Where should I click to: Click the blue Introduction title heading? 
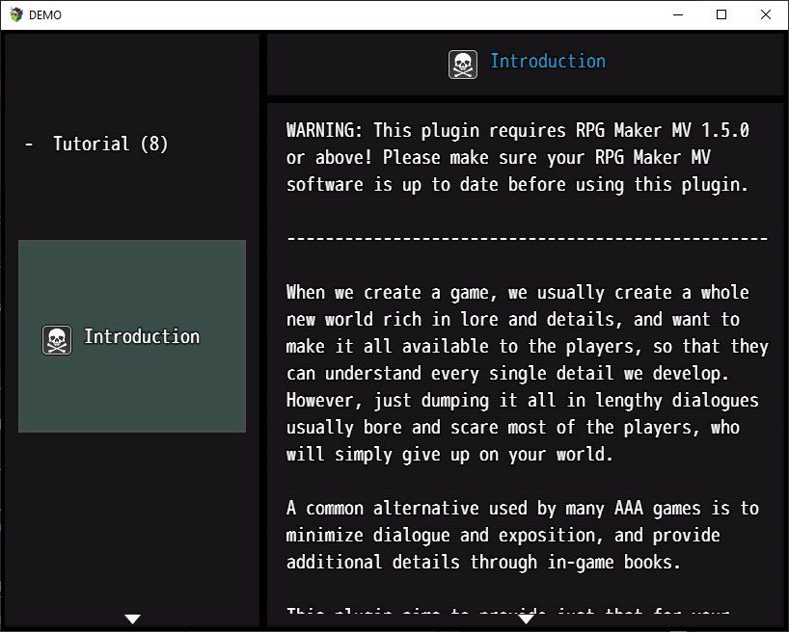pyautogui.click(x=548, y=62)
